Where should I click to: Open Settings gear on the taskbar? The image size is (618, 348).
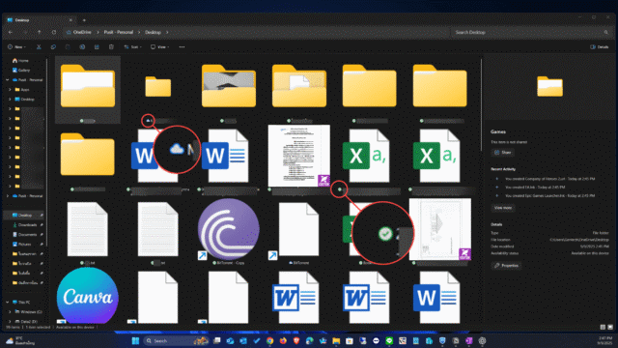tap(482, 341)
